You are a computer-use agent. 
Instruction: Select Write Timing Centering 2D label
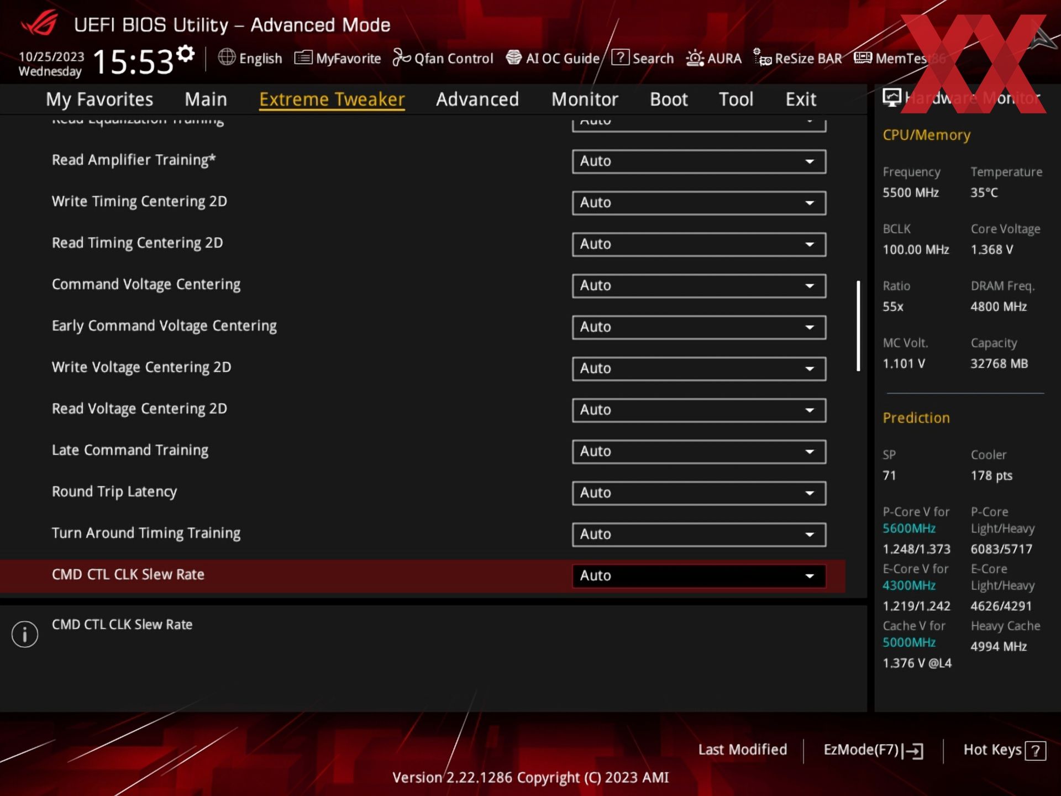pyautogui.click(x=139, y=201)
